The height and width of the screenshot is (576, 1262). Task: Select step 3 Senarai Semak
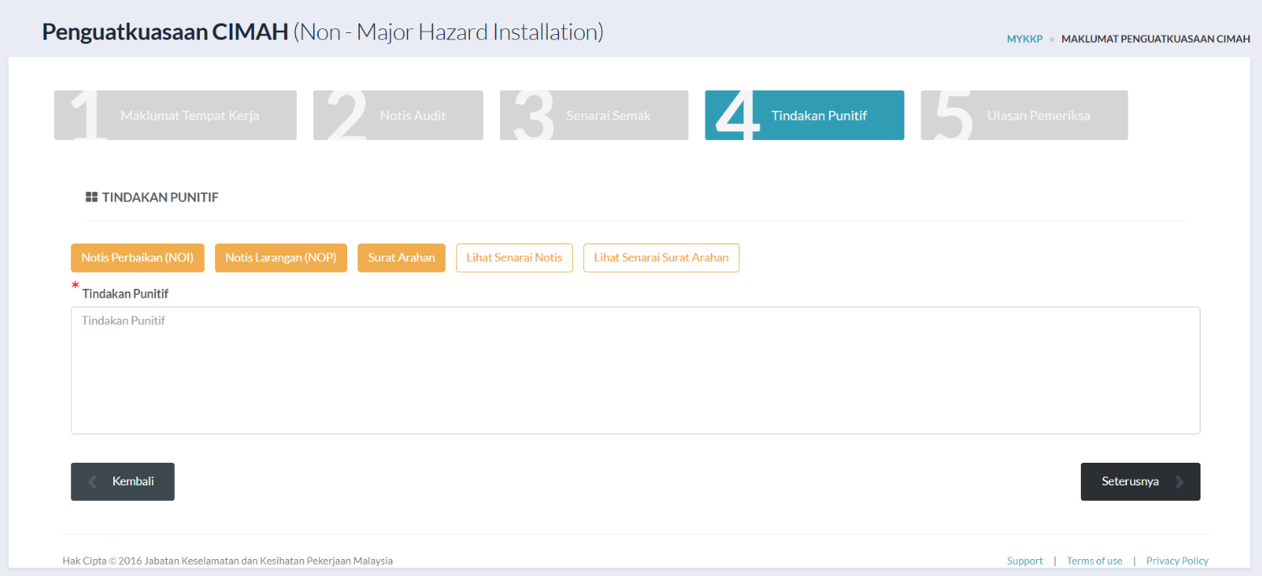point(594,115)
